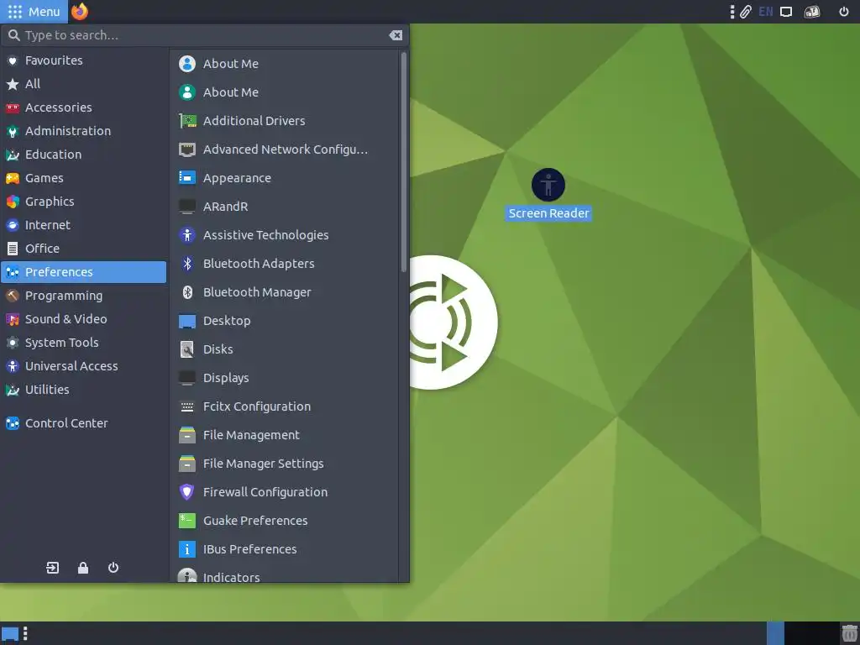Select the Favourites category

pyautogui.click(x=84, y=60)
